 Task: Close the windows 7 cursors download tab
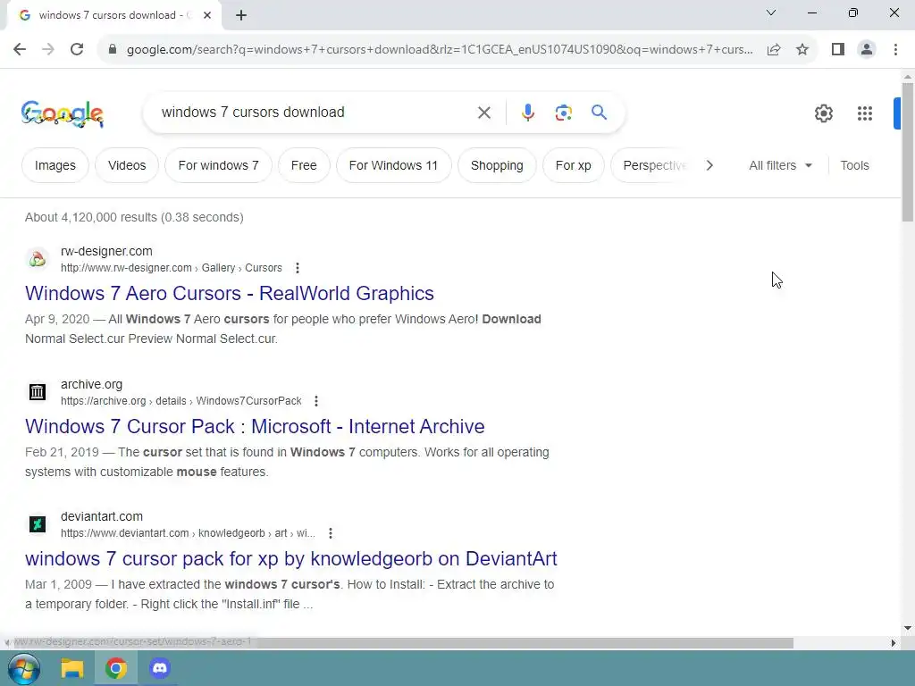207,15
